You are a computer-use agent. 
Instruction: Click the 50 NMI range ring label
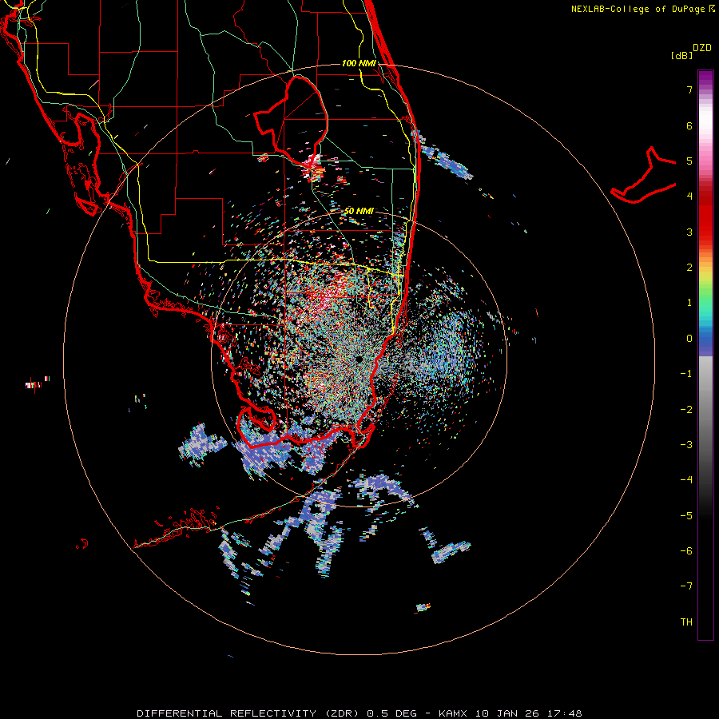pyautogui.click(x=359, y=211)
